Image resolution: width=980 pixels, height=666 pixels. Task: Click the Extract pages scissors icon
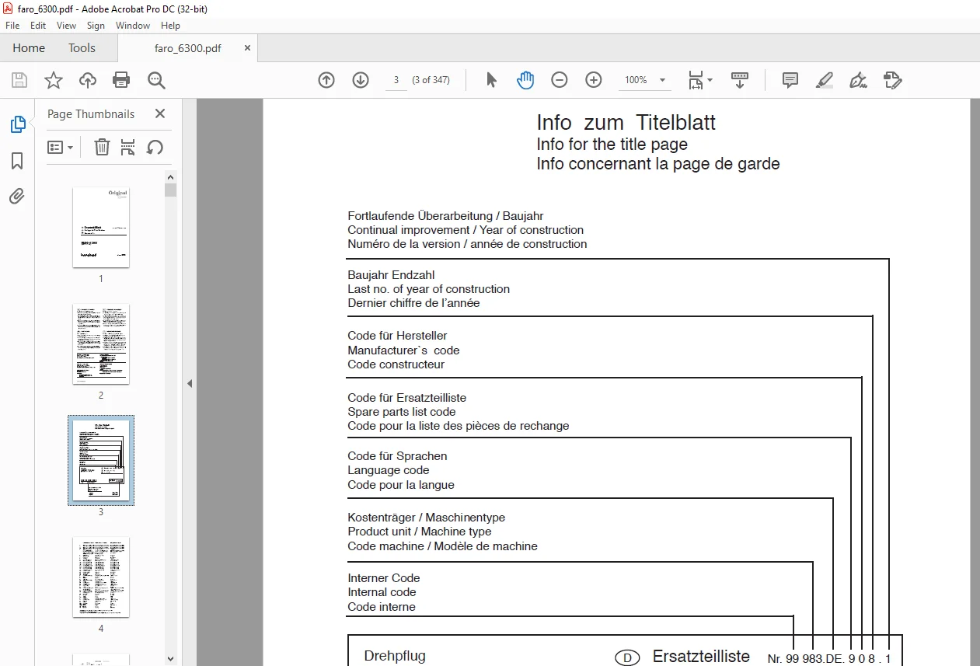coord(128,147)
